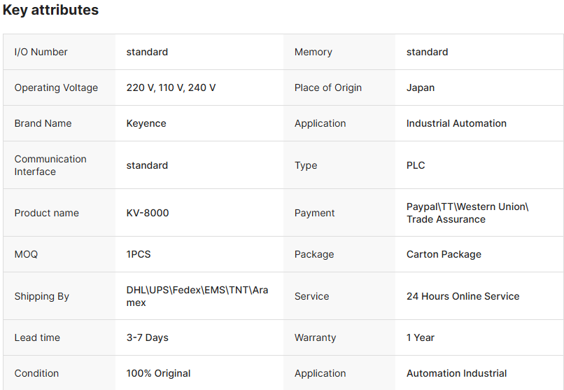Select the 'DHL\UPS\Fedex\EMS\TNT\Aramex' shipping text
The height and width of the screenshot is (390, 564).
coord(197,296)
